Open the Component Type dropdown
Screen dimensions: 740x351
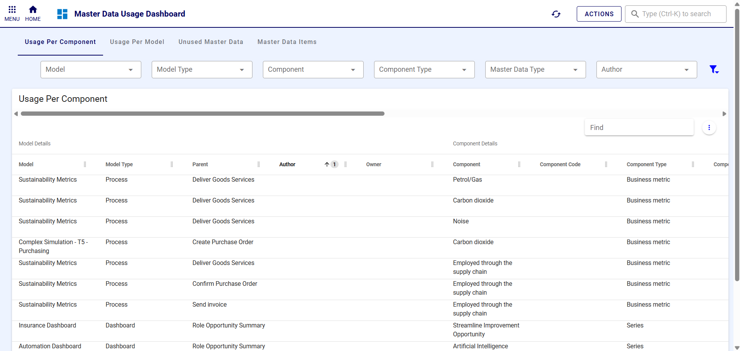[424, 70]
